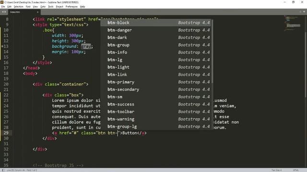This screenshot has width=307, height=172.
Task: Go to the next tab using the right arrow
Action: [5, 12]
